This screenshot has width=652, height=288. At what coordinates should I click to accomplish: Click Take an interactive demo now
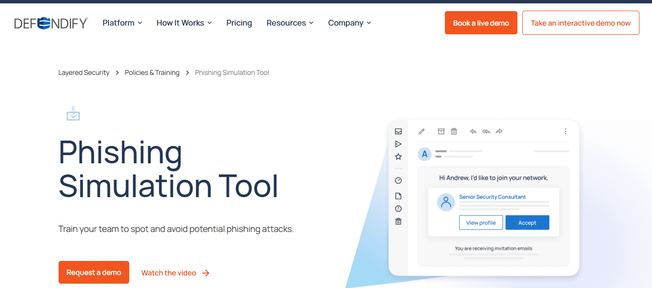(x=580, y=23)
